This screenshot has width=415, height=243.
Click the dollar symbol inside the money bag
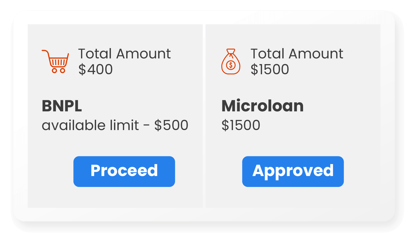pyautogui.click(x=231, y=65)
